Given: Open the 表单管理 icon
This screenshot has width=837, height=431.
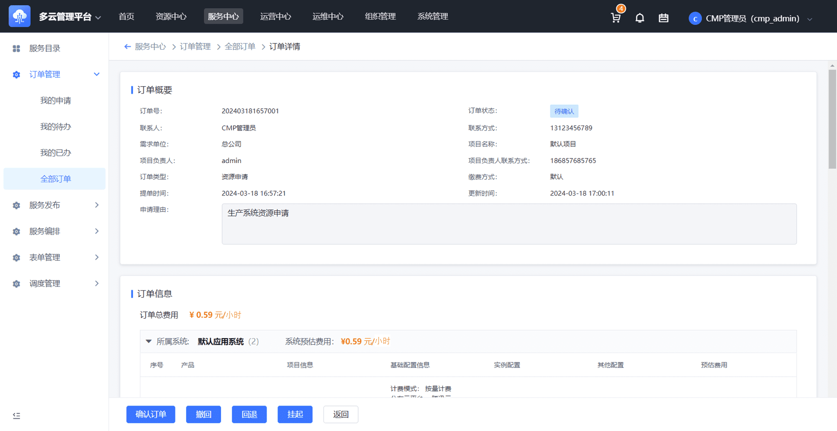Looking at the screenshot, I should (16, 258).
